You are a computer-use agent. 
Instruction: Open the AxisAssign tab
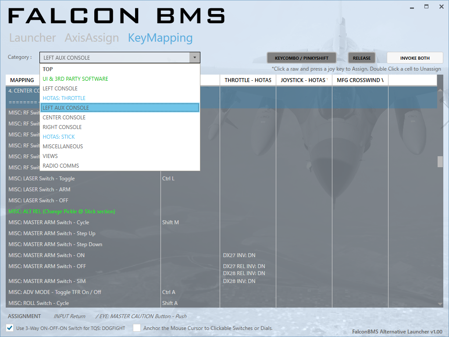pyautogui.click(x=92, y=38)
